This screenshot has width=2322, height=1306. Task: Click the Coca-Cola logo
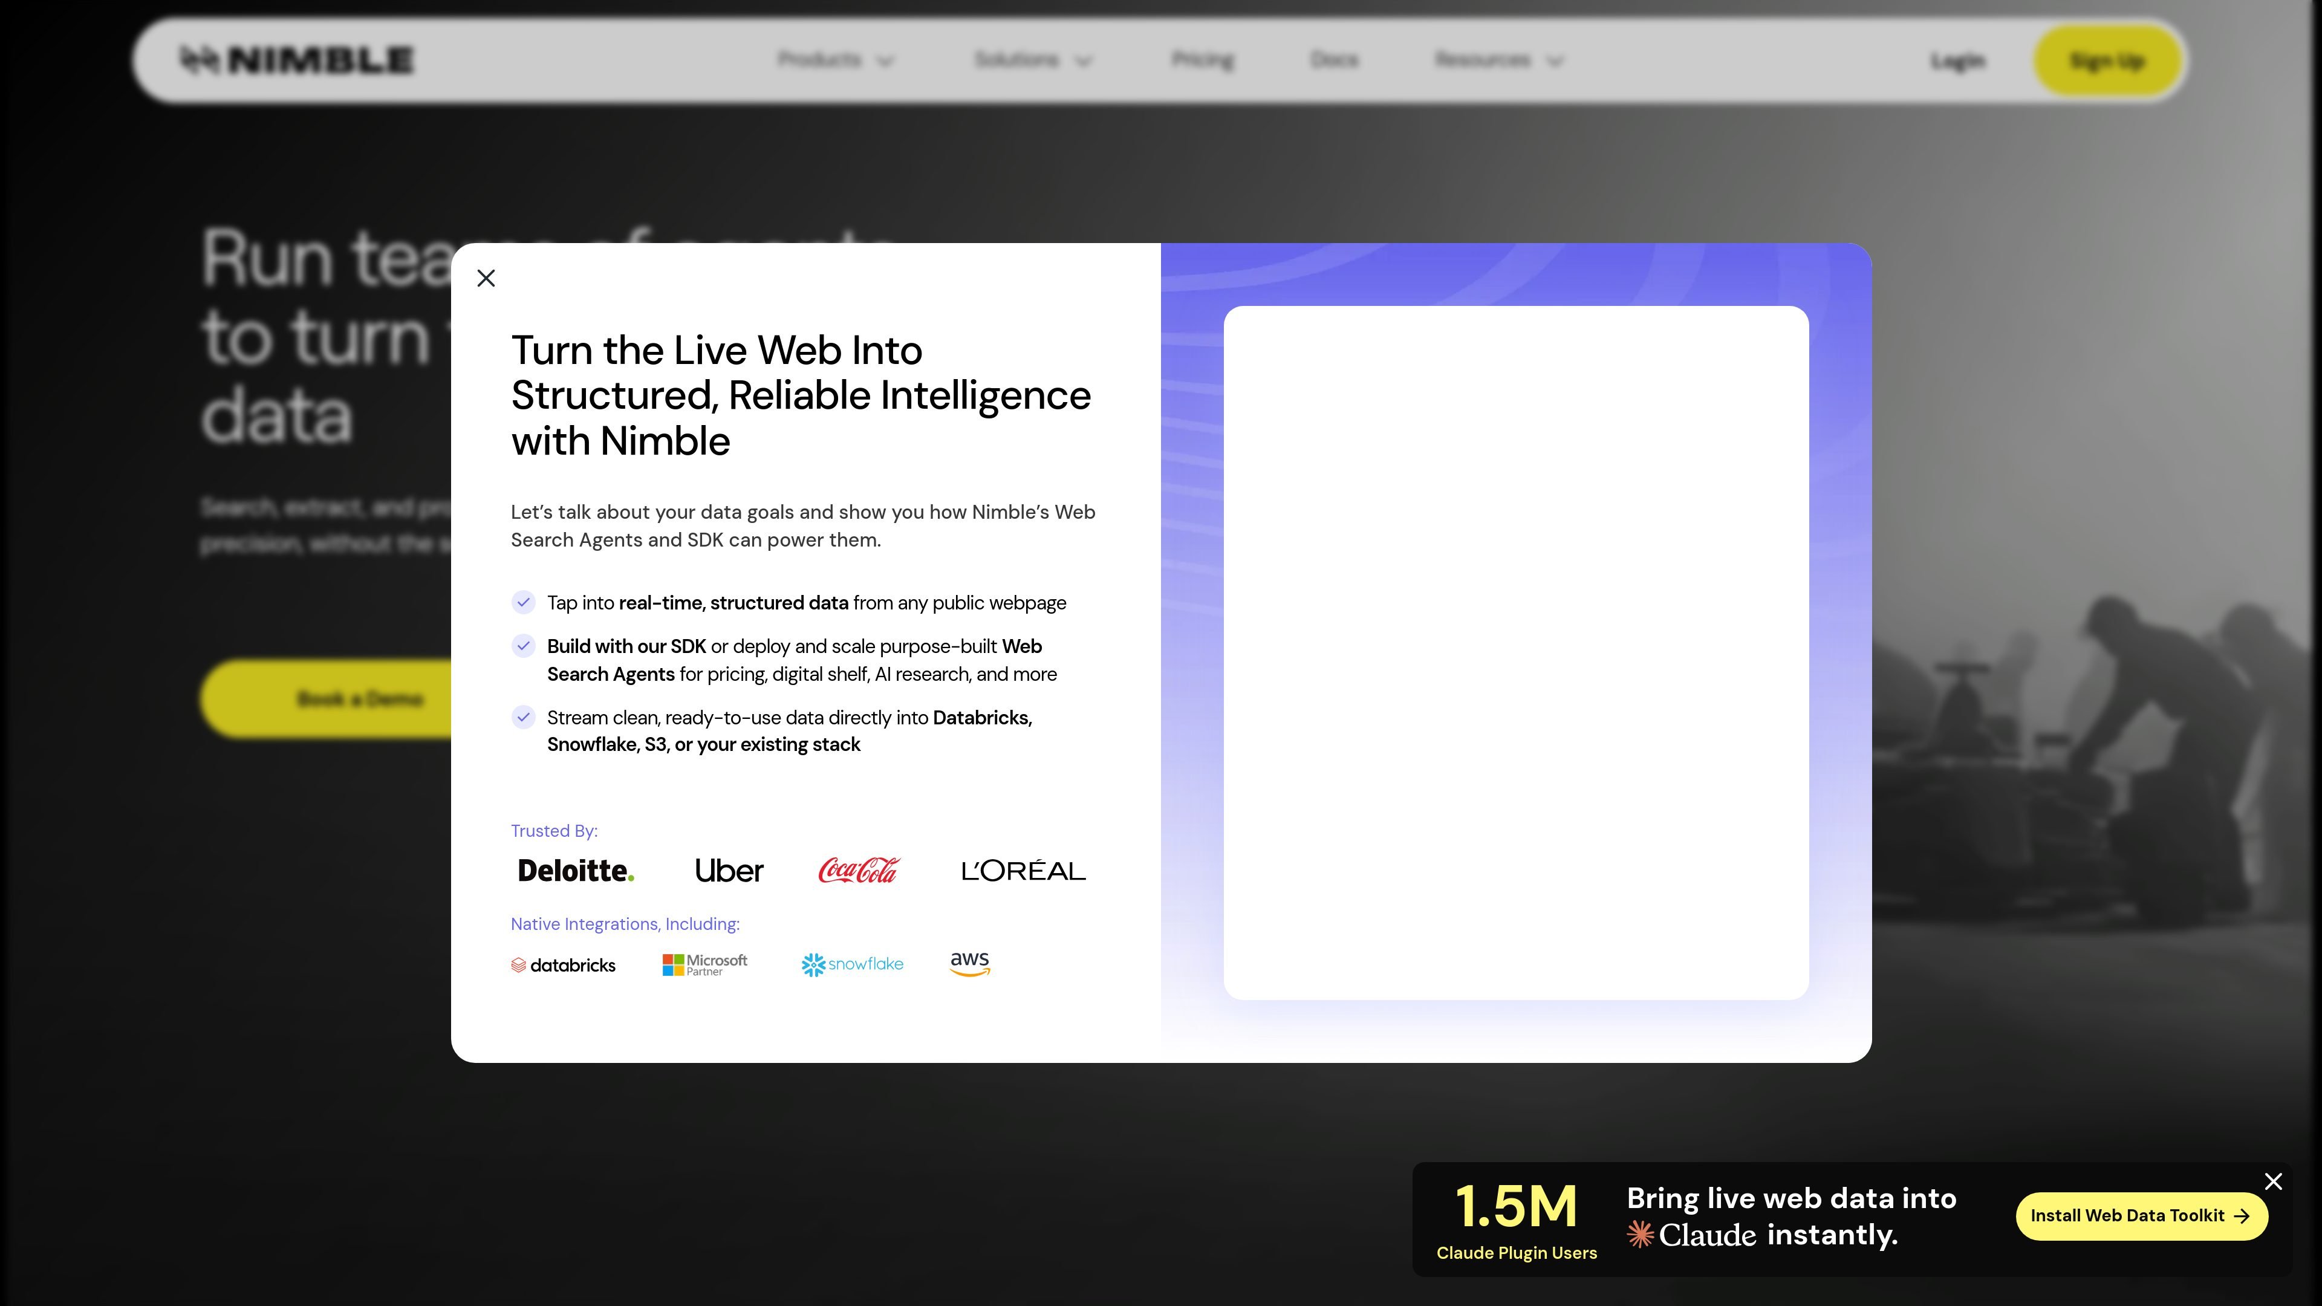pos(859,870)
